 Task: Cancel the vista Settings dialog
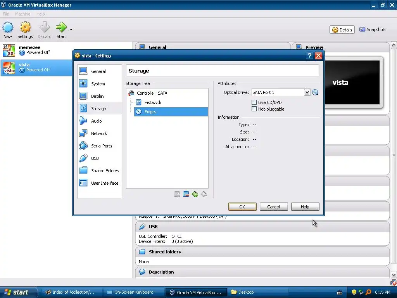pyautogui.click(x=274, y=207)
